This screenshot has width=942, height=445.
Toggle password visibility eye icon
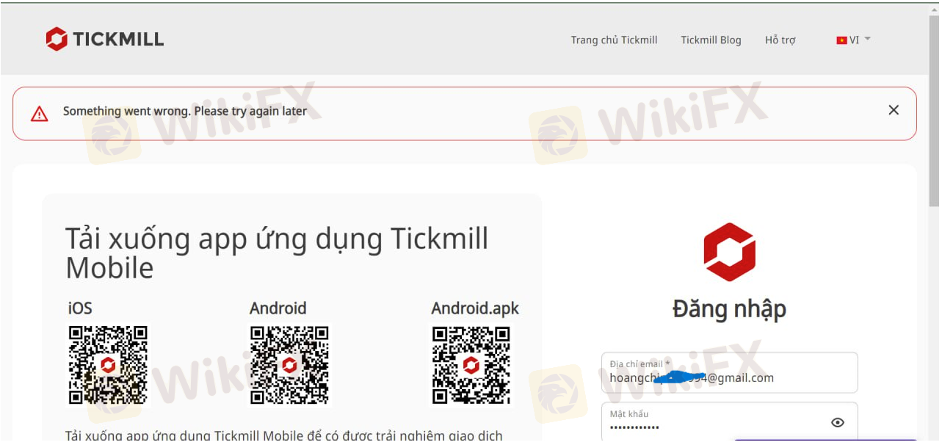[838, 422]
